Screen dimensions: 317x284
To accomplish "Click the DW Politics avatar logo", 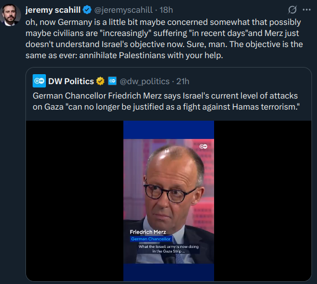I will [x=39, y=81].
